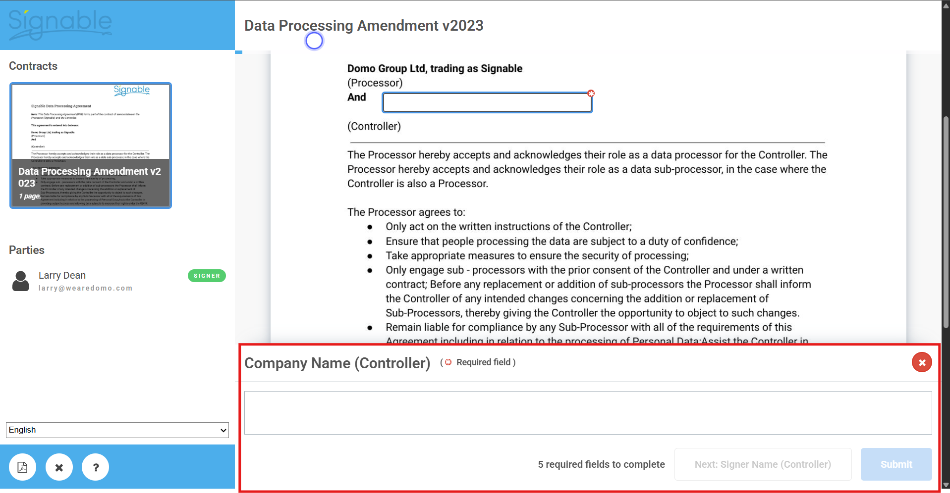Click the required marker on the document field
Viewport: 950px width, 493px height.
point(591,93)
